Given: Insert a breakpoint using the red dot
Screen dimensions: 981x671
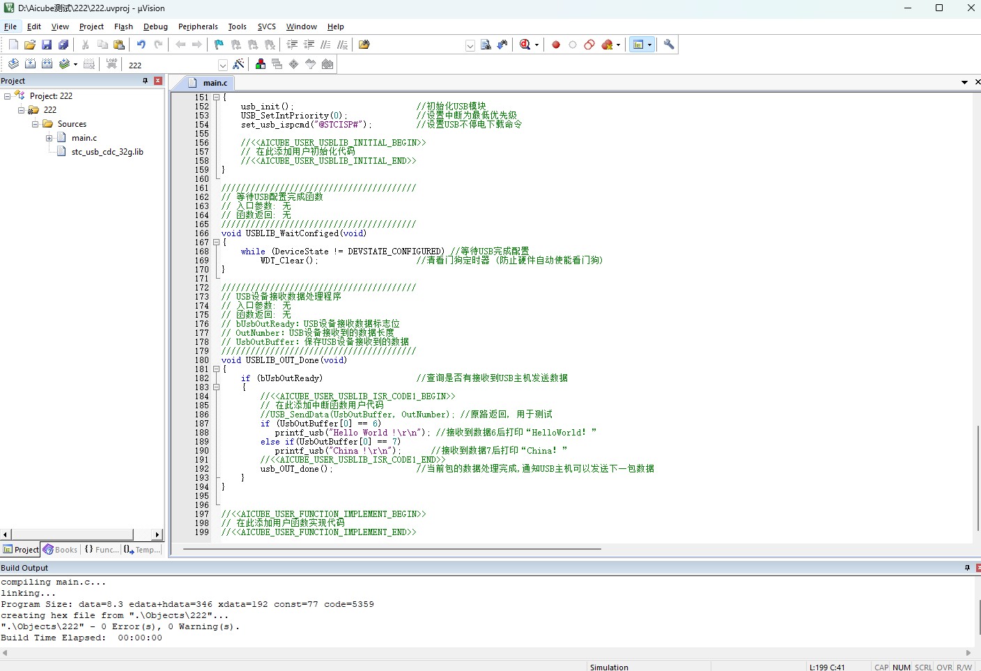Looking at the screenshot, I should coord(556,45).
